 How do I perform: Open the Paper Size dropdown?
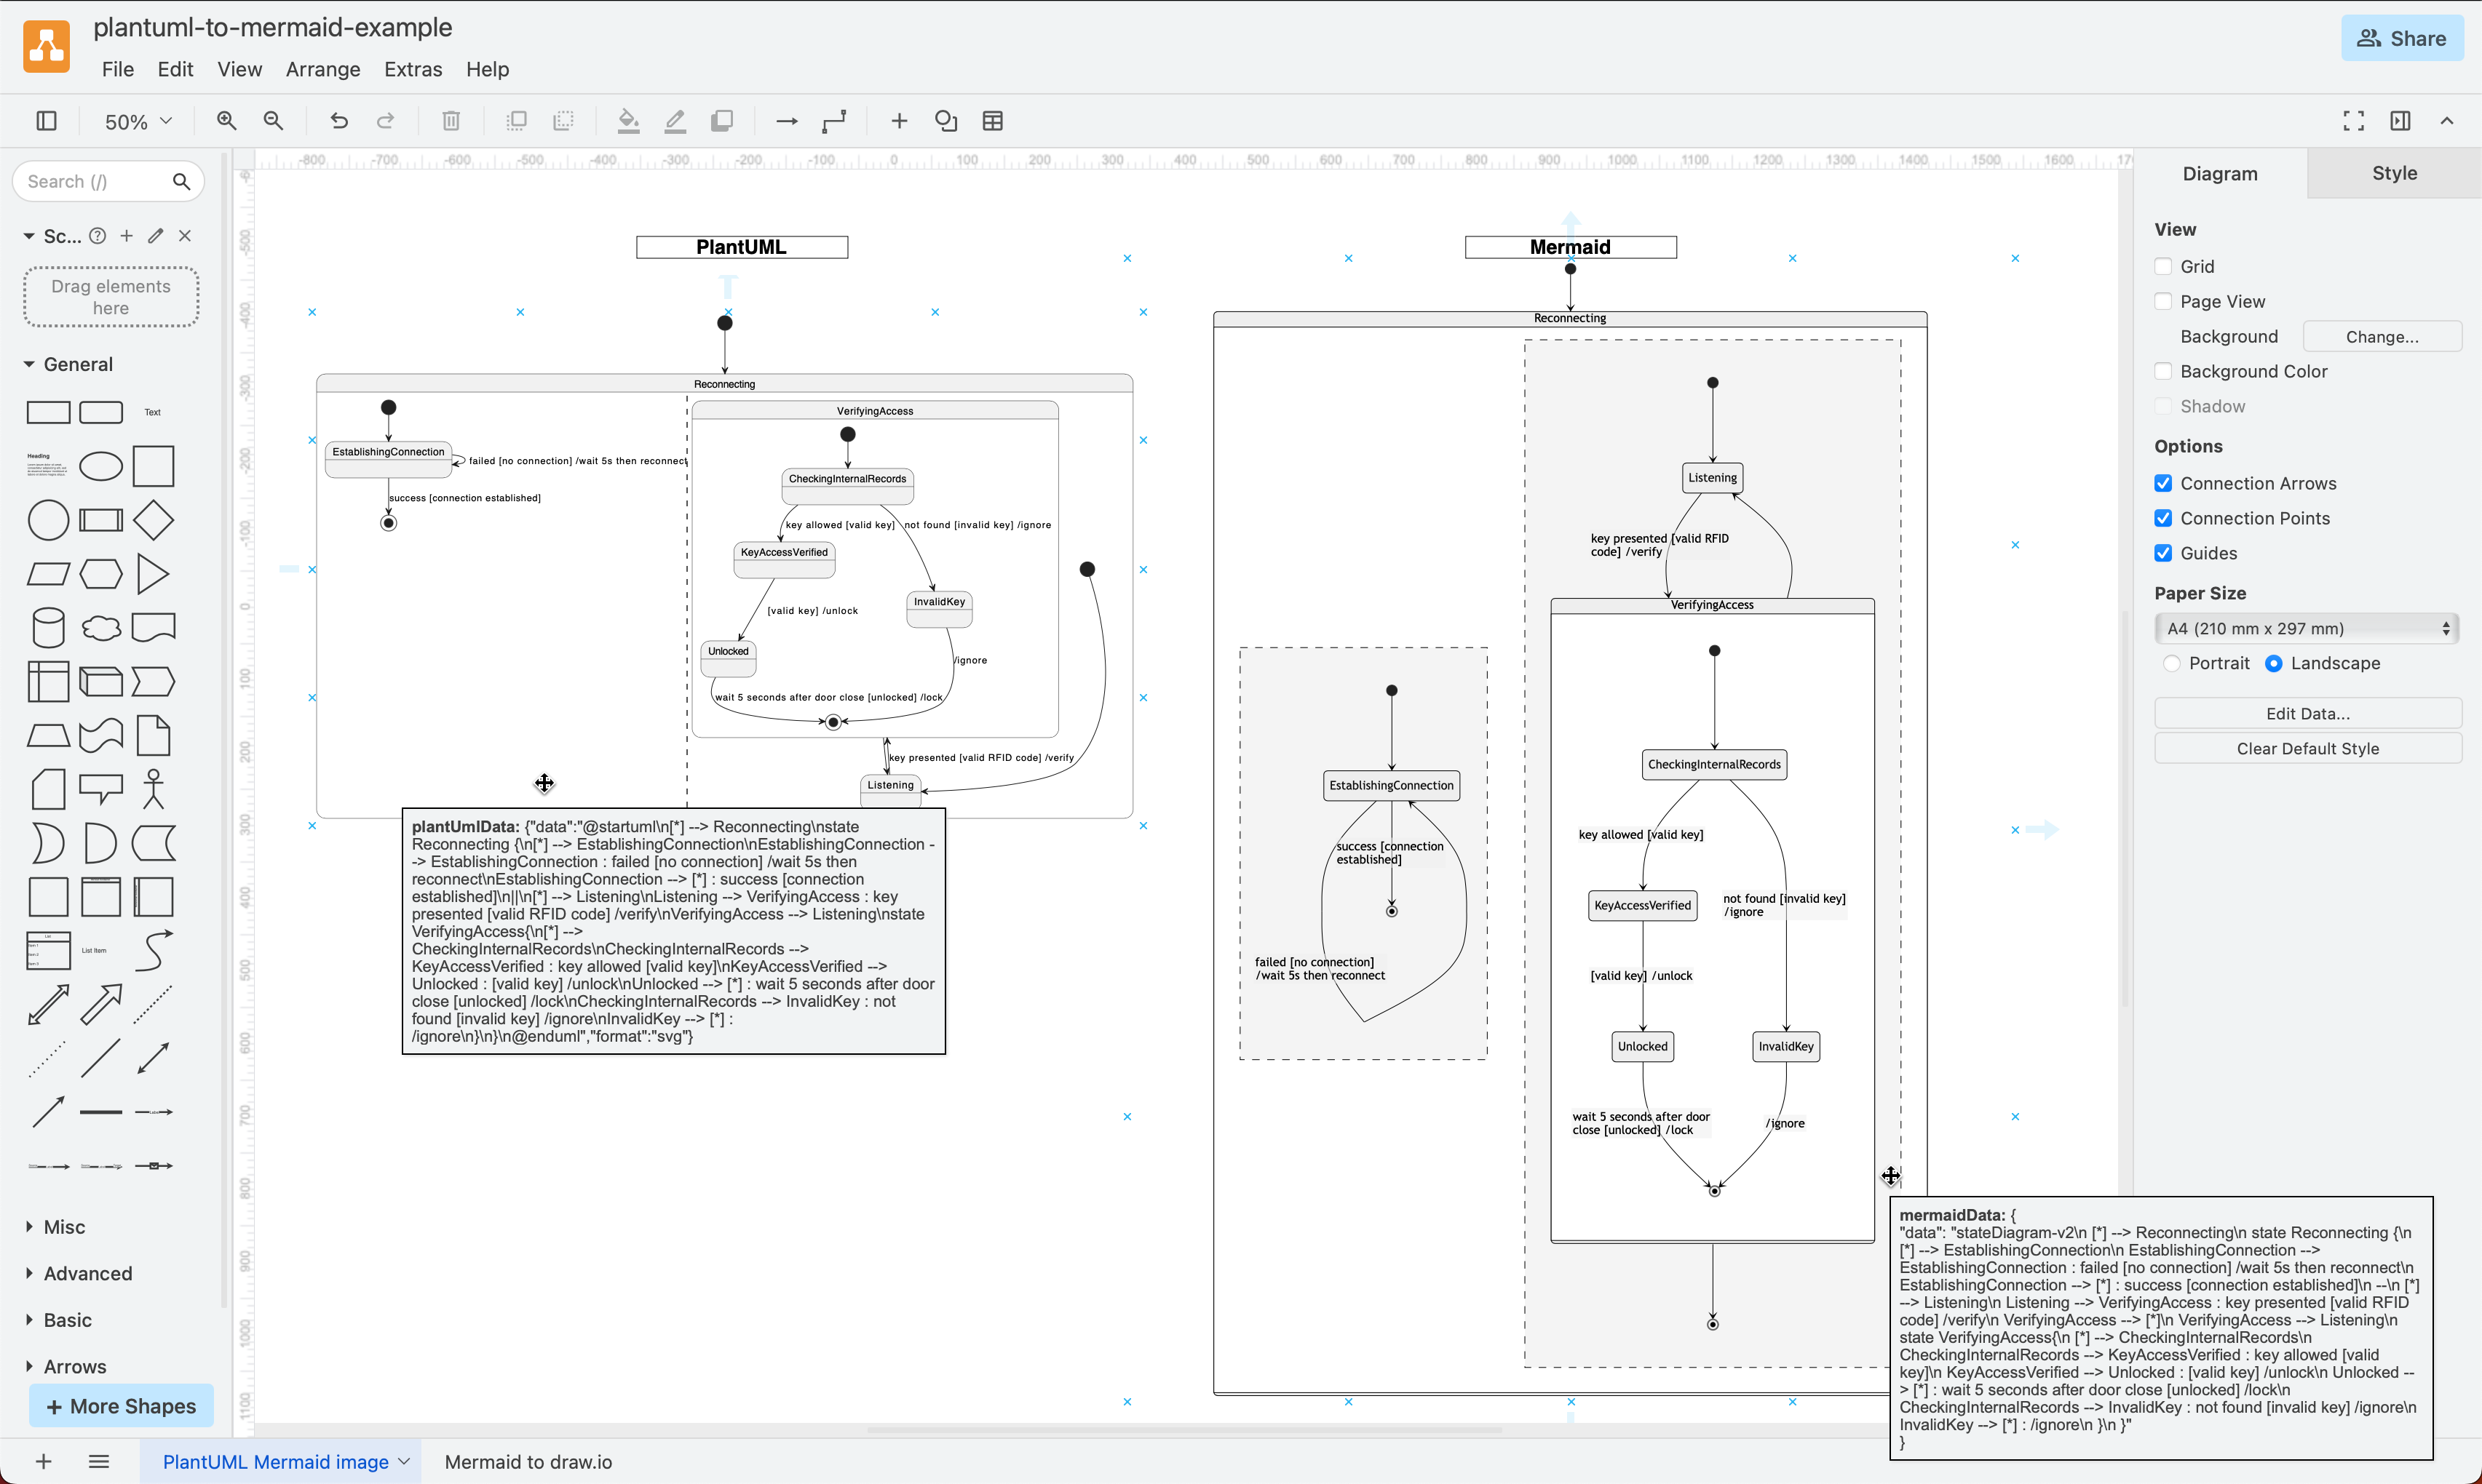point(2306,628)
